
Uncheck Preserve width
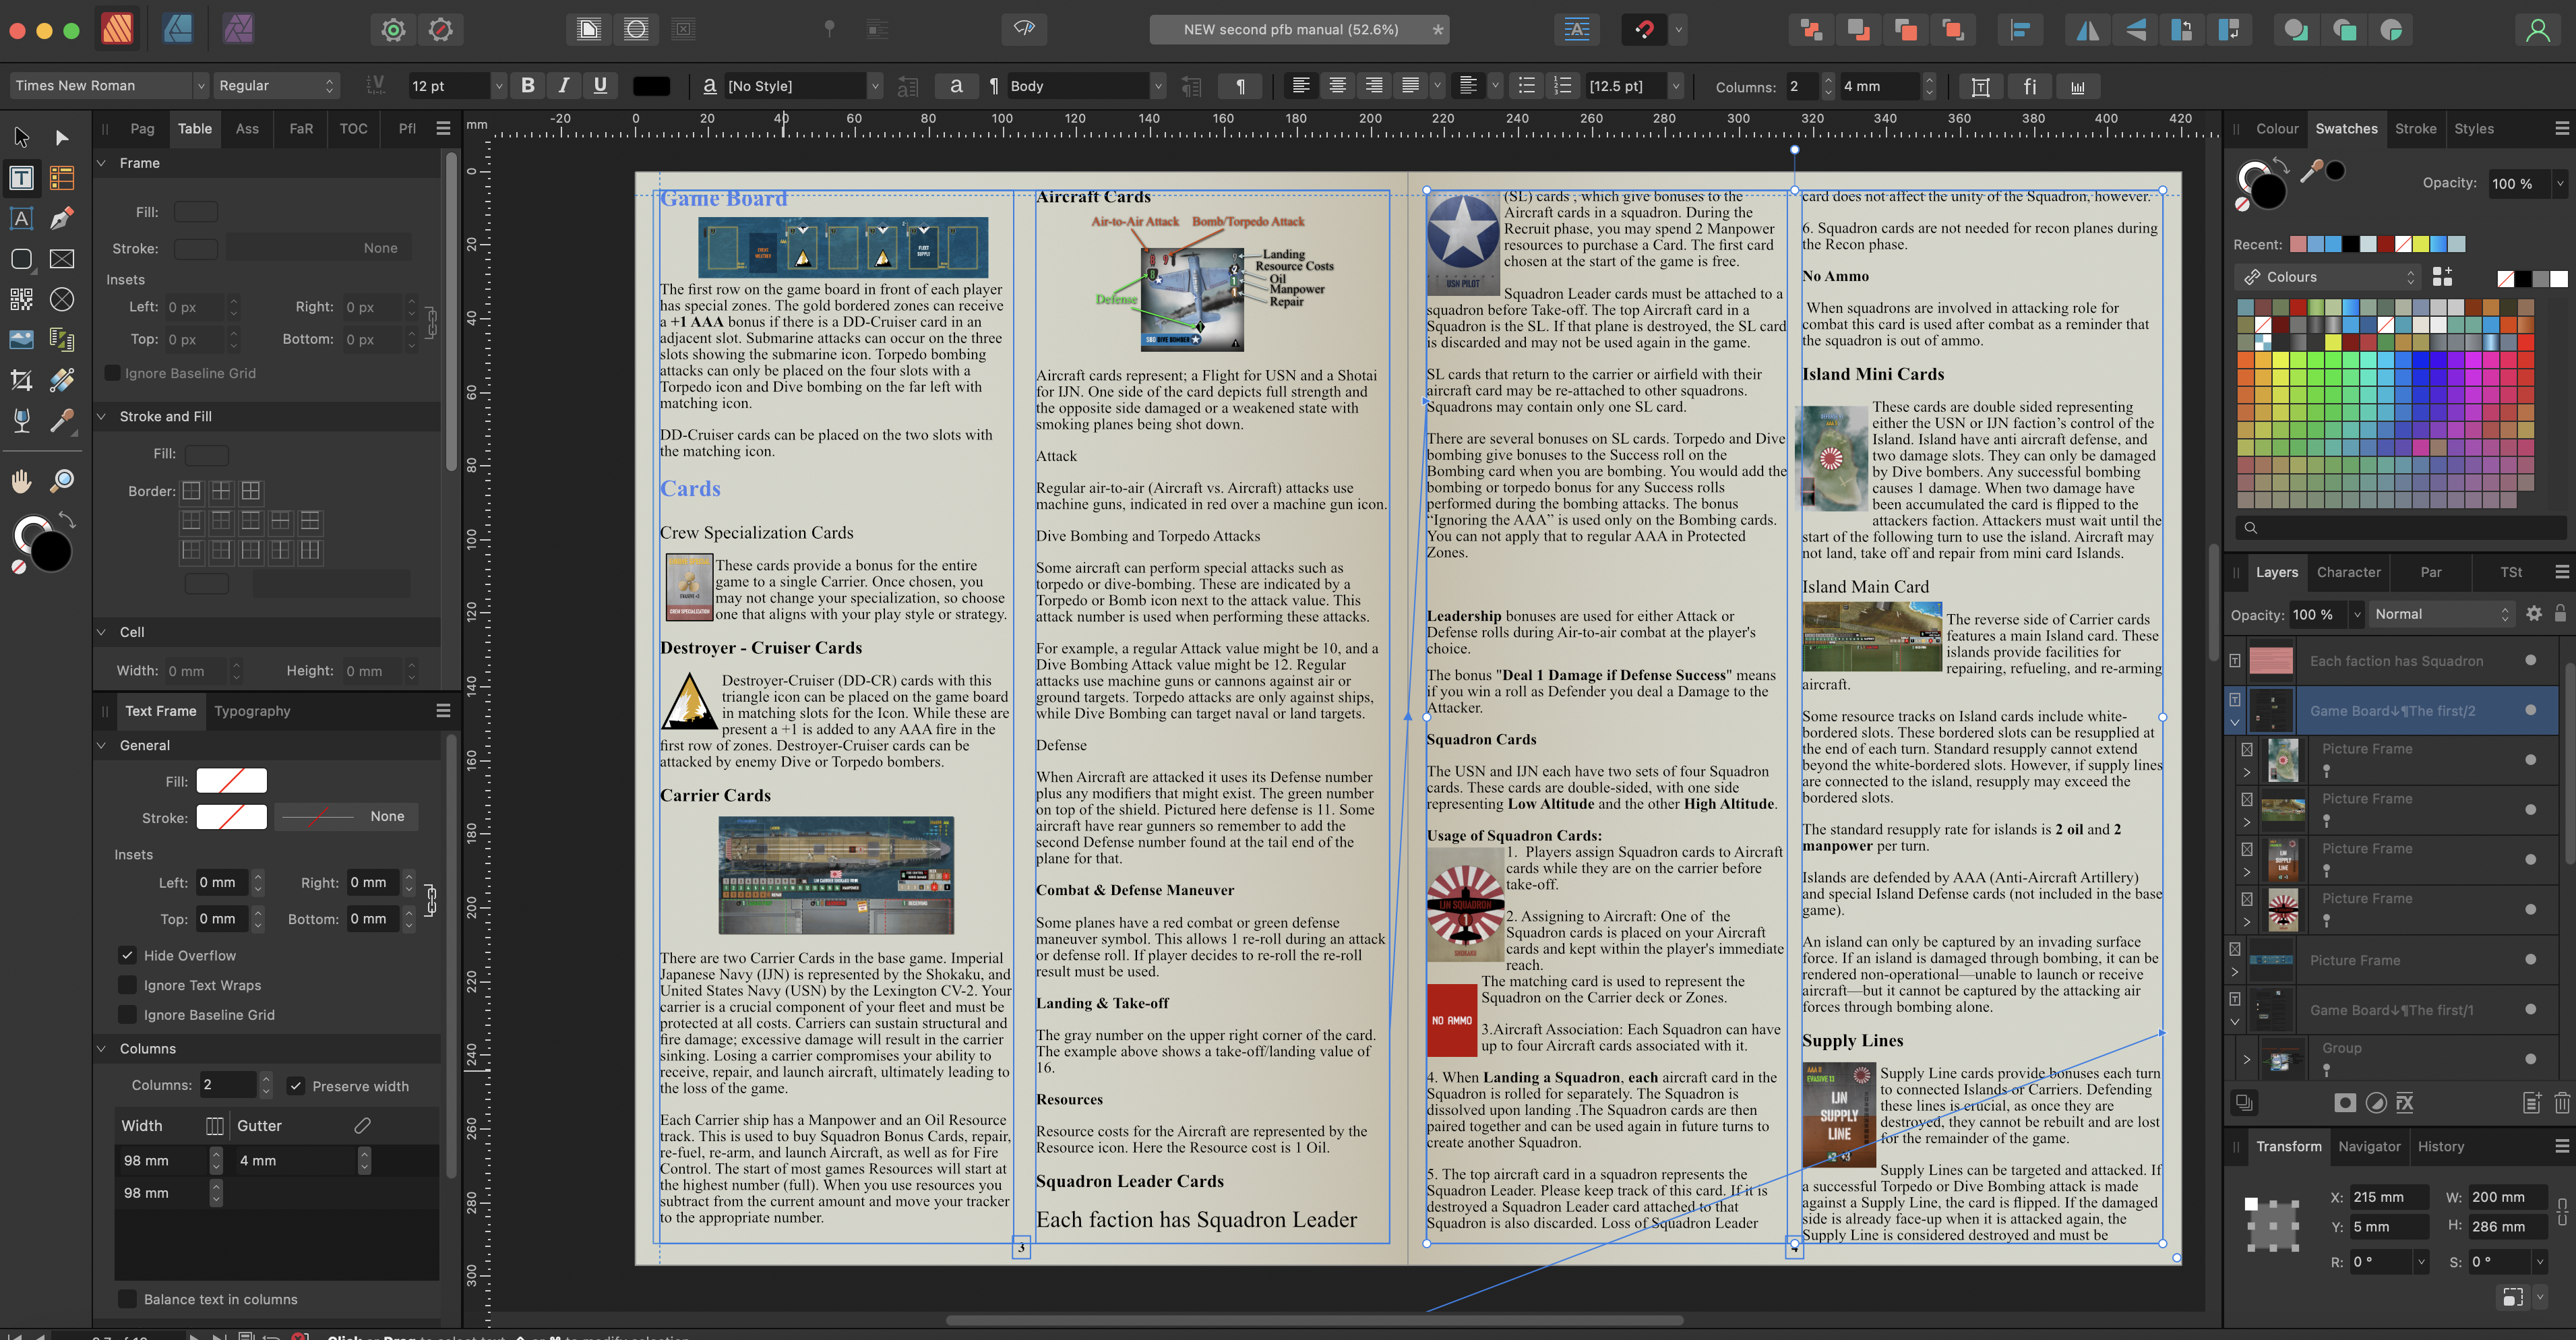(296, 1086)
